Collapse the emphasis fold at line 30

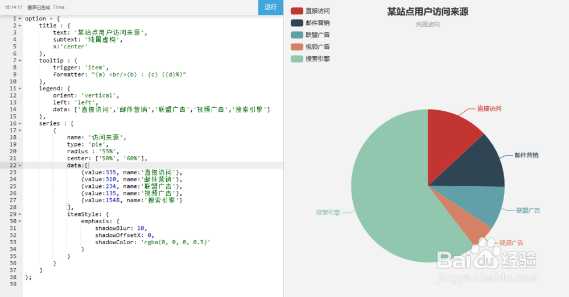19,221
